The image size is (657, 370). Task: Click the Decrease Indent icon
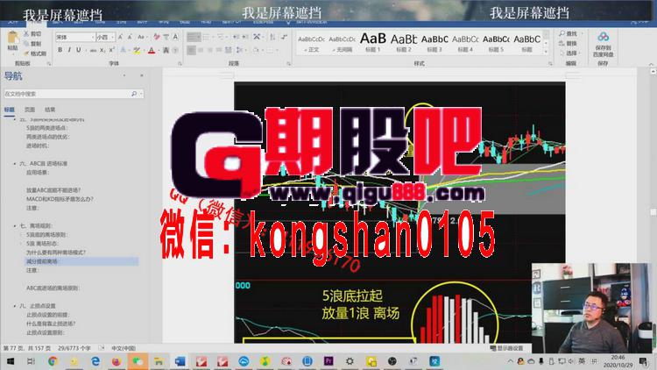pyautogui.click(x=236, y=38)
